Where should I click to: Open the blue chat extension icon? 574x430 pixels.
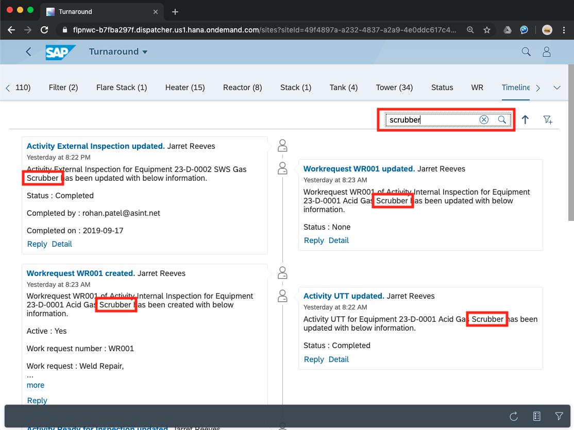[x=524, y=30]
